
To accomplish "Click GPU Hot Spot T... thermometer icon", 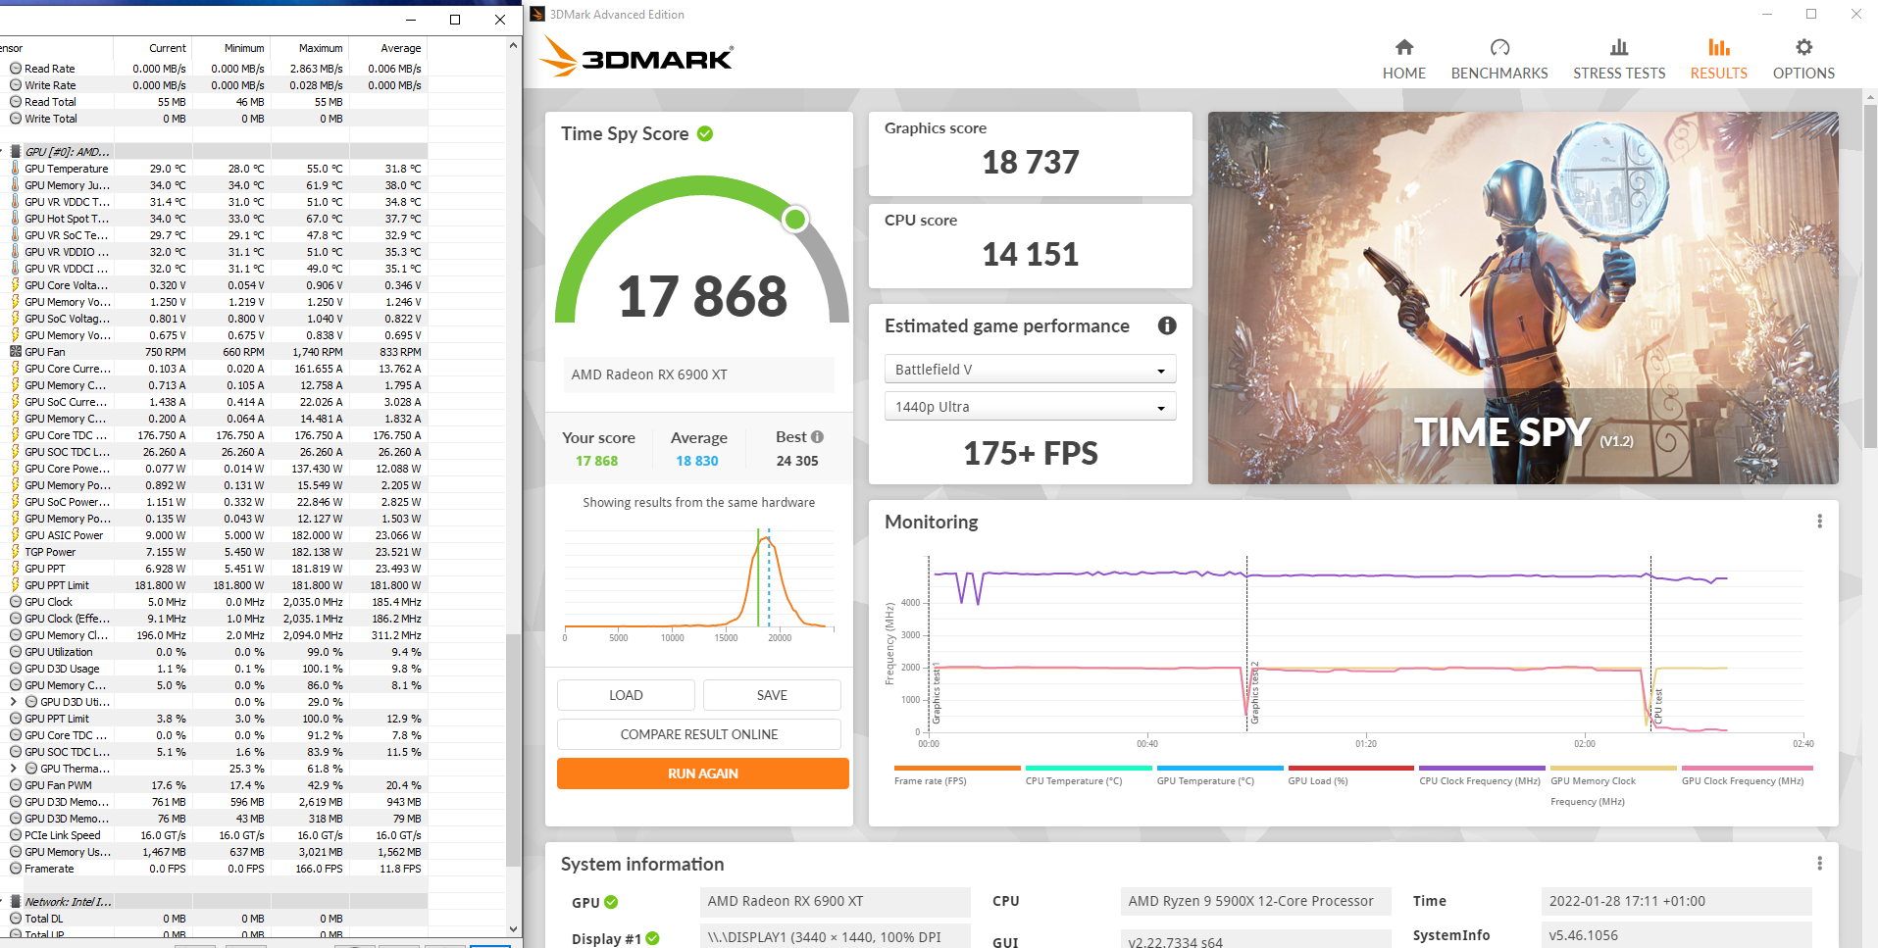I will pos(15,219).
